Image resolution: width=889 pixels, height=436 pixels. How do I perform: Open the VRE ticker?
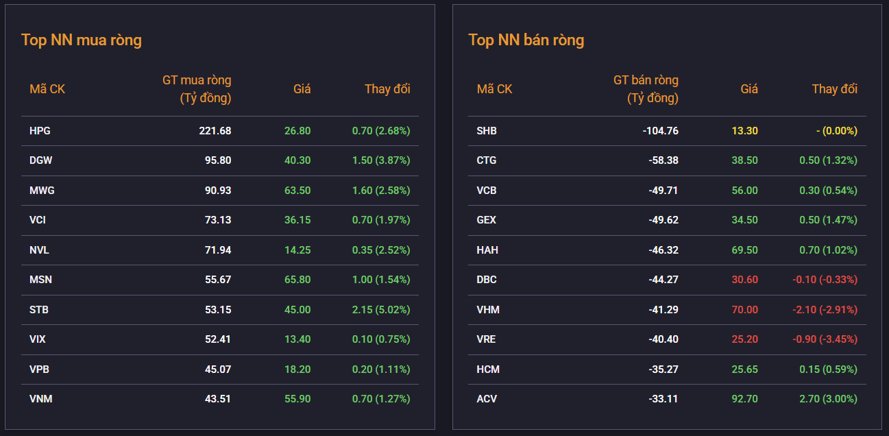(487, 339)
